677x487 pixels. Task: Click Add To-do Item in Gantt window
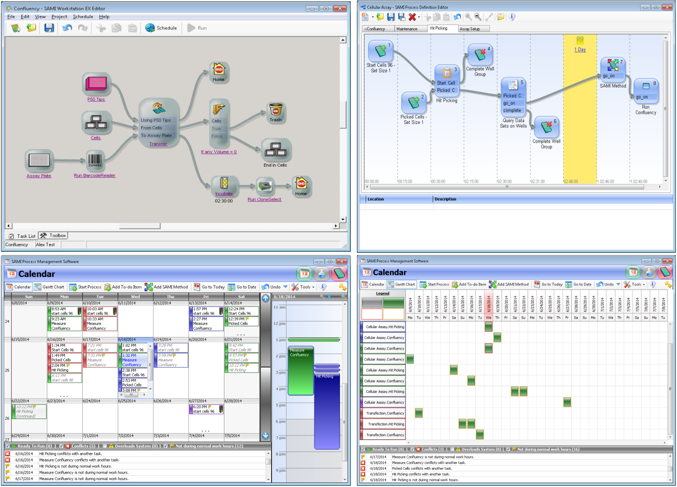(x=469, y=285)
